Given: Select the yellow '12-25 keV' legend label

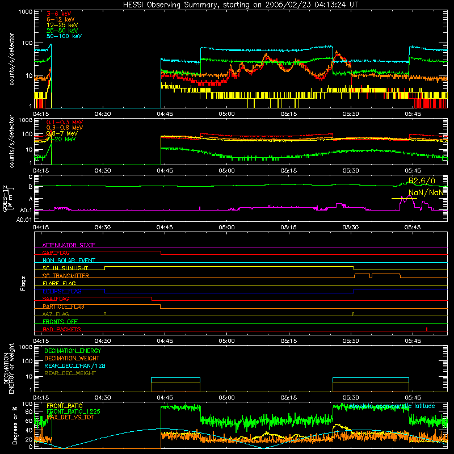Looking at the screenshot, I should 62,25.
